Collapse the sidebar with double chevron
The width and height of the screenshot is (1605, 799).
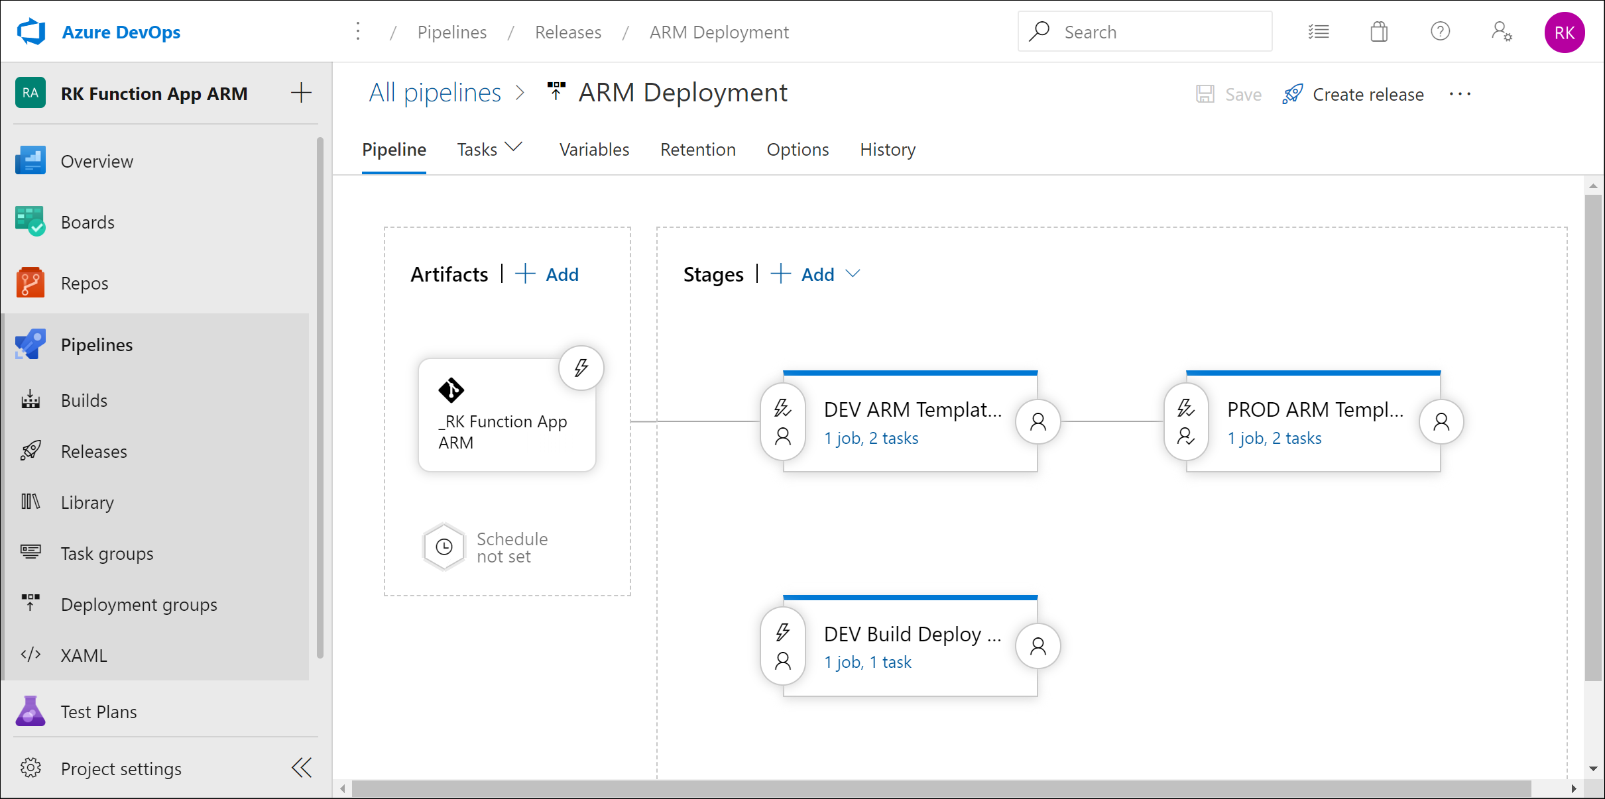302,768
